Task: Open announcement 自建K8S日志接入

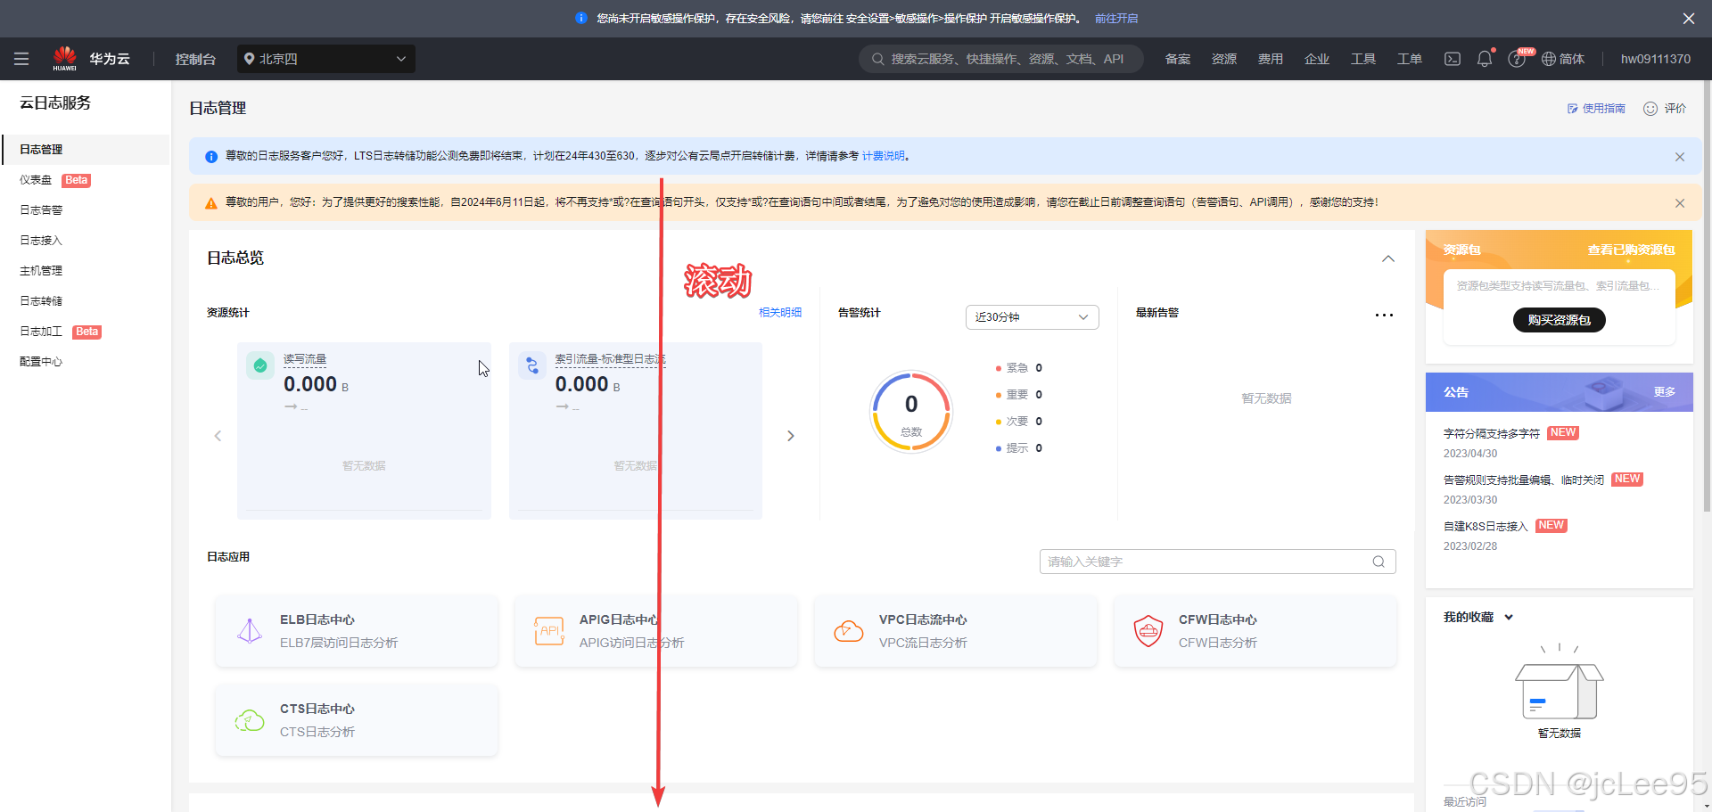Action: pos(1486,527)
